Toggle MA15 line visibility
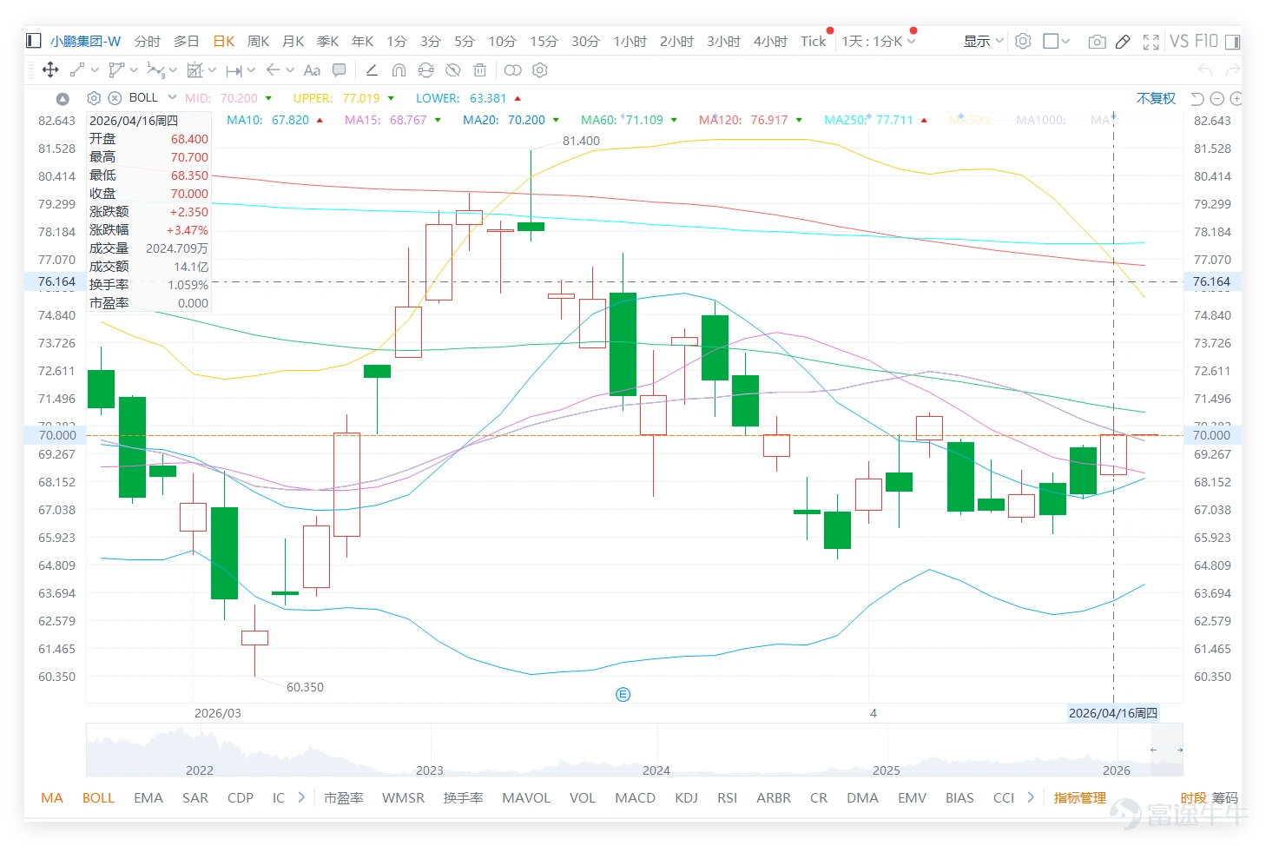1266x846 pixels. click(386, 120)
